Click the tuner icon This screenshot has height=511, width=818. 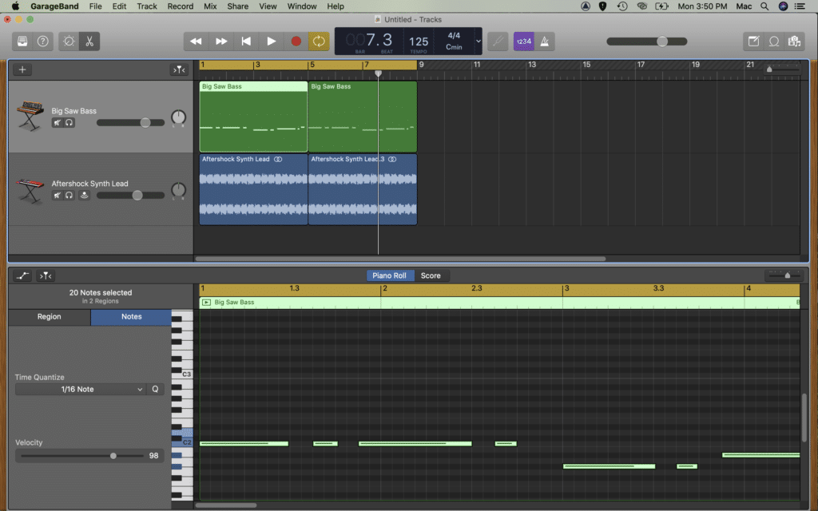[x=498, y=42]
